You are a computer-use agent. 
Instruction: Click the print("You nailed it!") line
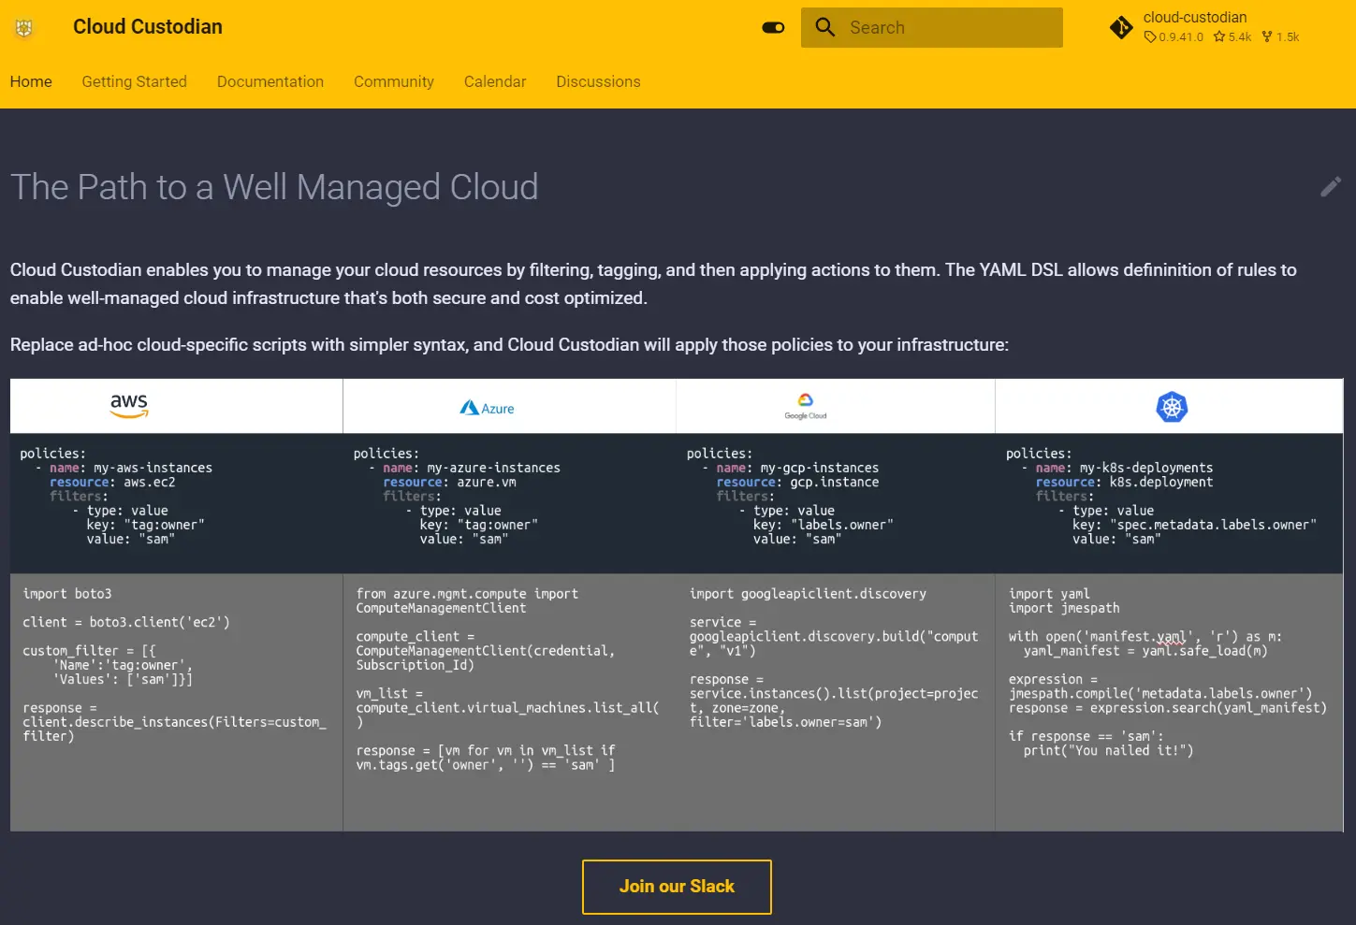1109,751
